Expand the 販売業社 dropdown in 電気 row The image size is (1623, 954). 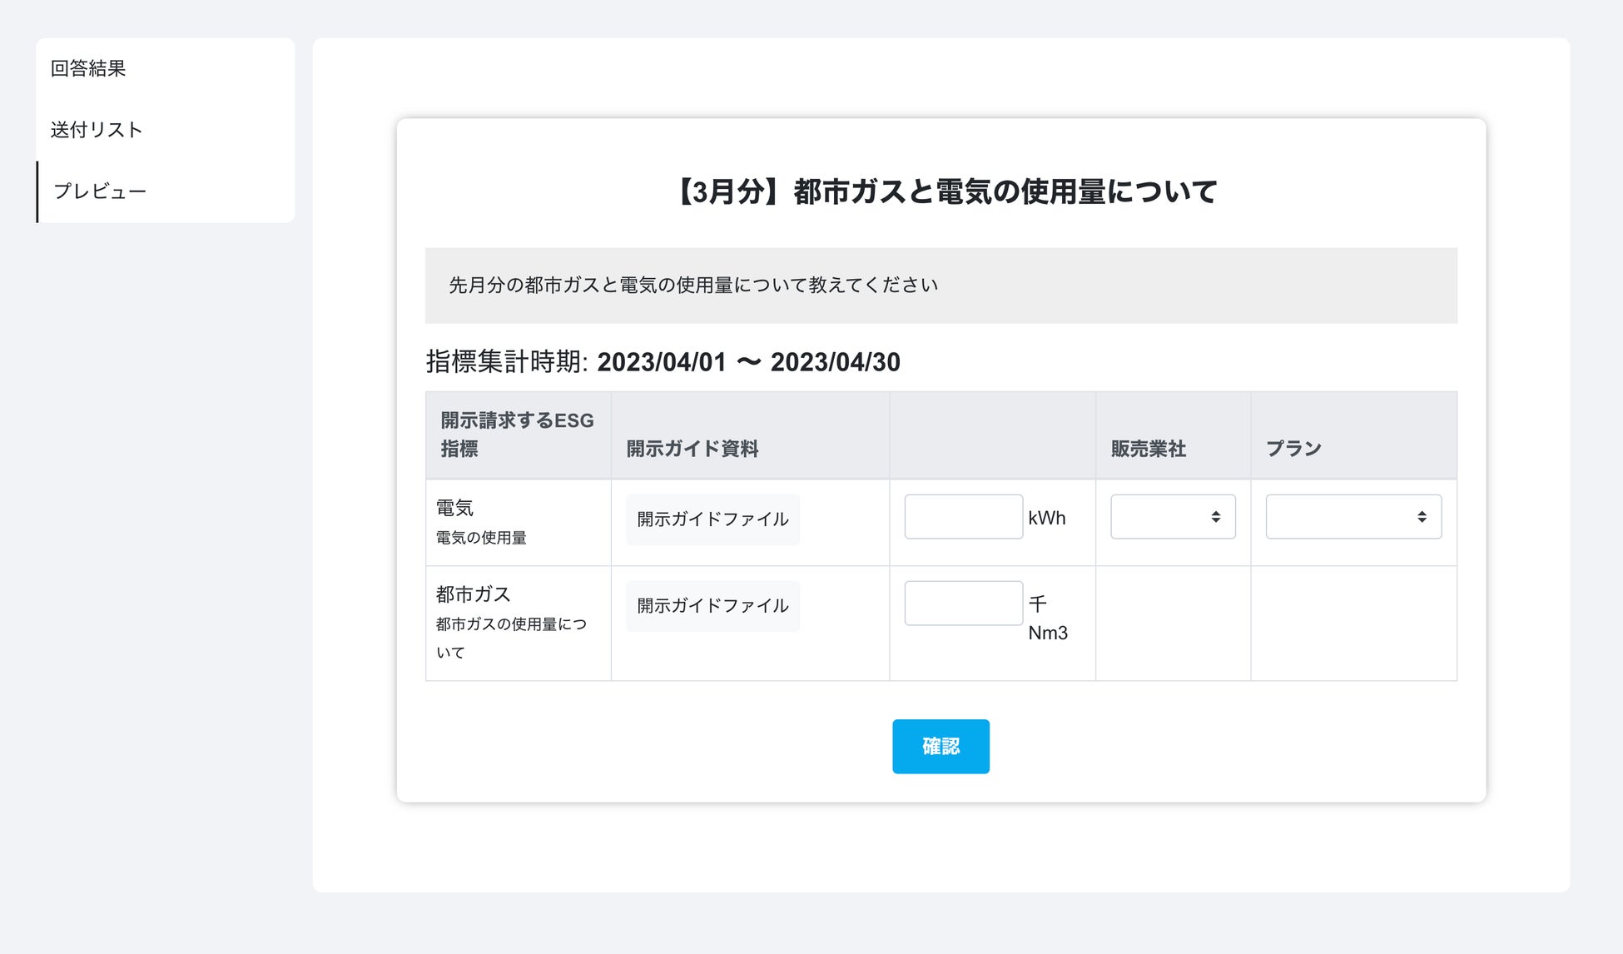tap(1172, 517)
